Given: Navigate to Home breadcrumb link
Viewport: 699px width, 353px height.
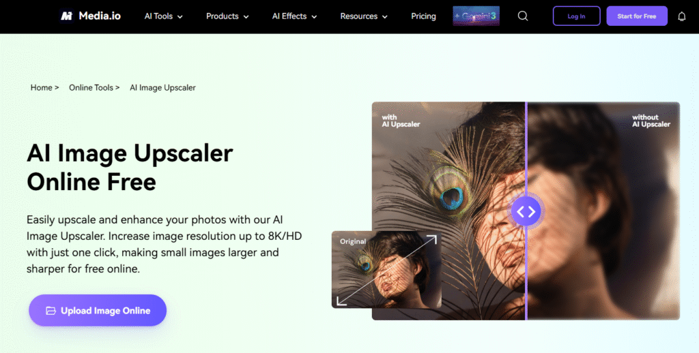Looking at the screenshot, I should pos(42,88).
